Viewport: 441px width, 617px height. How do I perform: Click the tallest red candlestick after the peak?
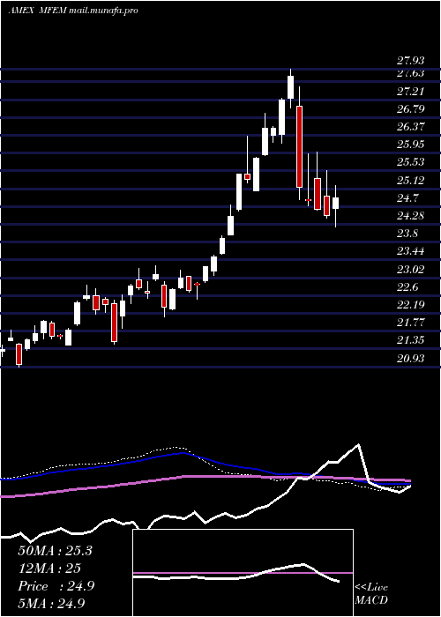299,146
